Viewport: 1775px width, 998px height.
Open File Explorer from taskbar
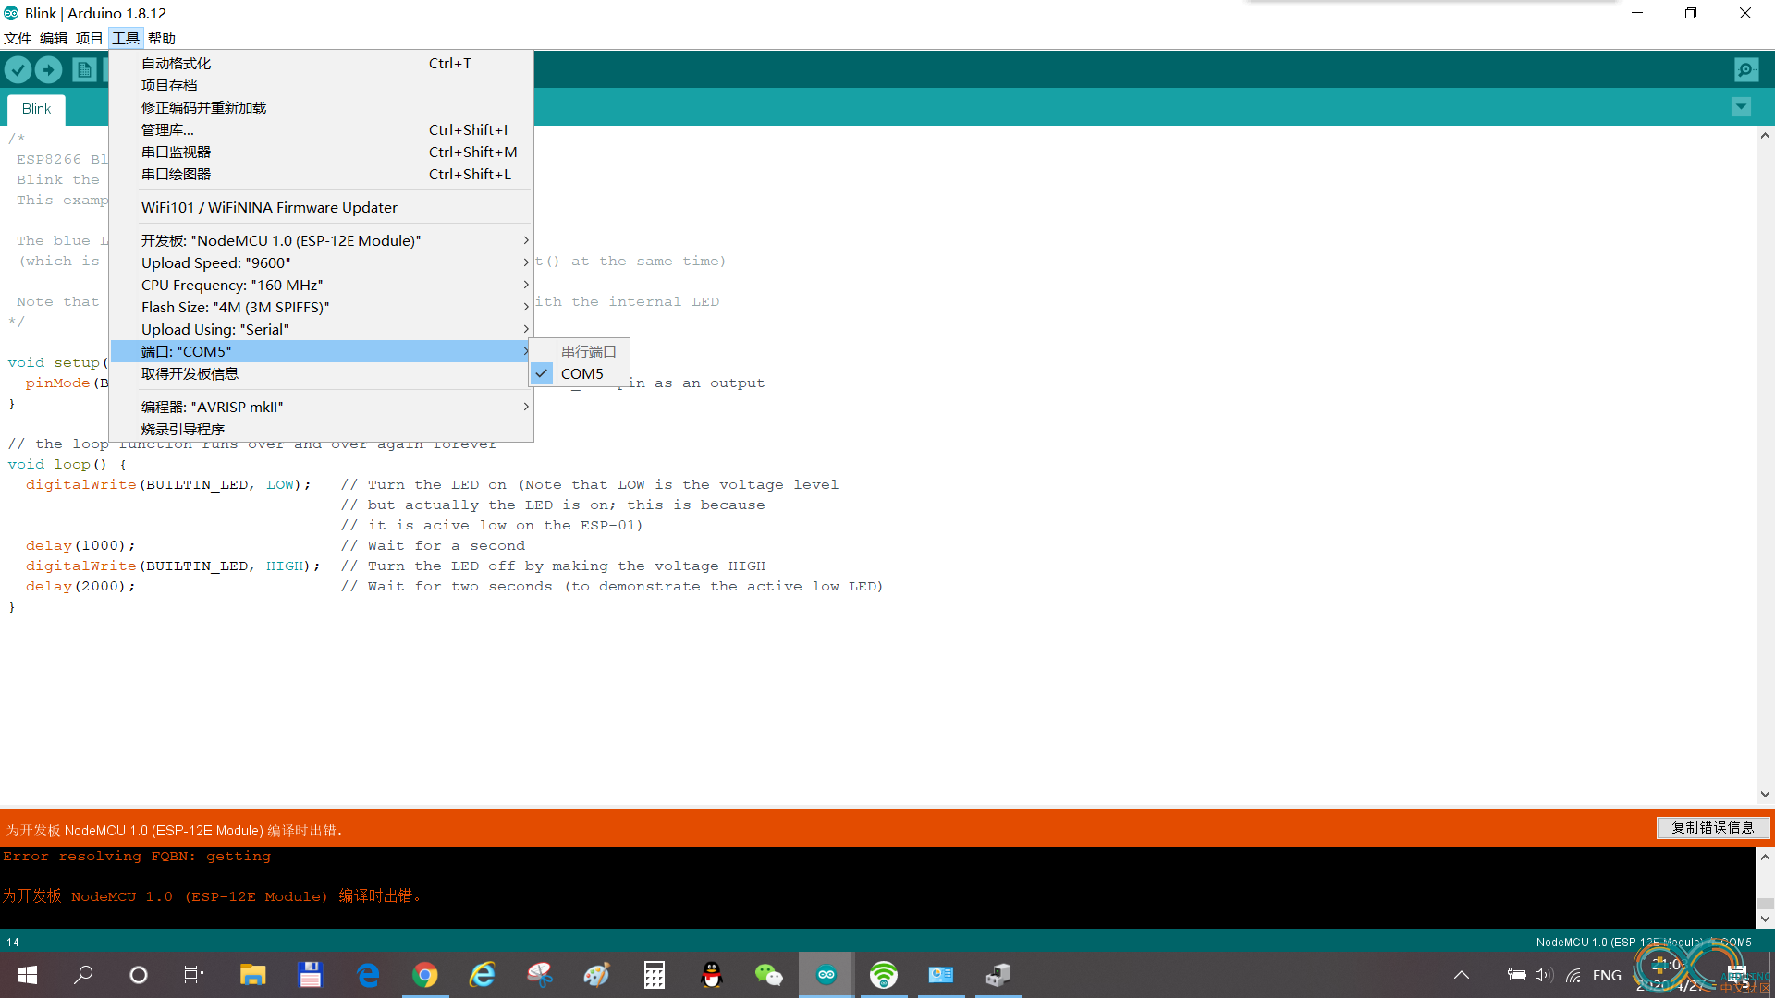252,975
